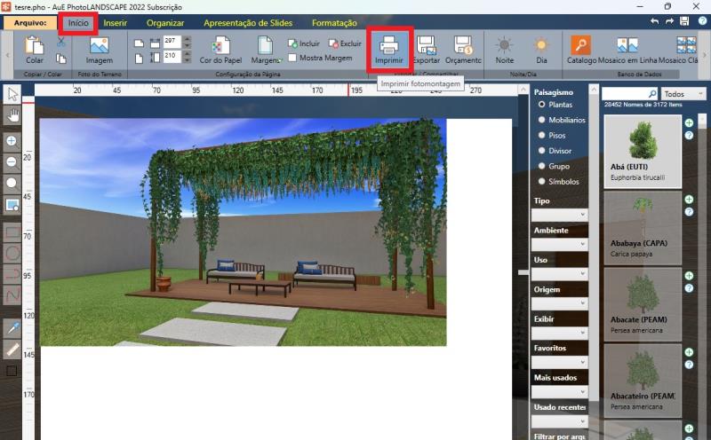Screen dimensions: 711x440
Task: Open Apresentação de Slides tab
Action: (248, 23)
